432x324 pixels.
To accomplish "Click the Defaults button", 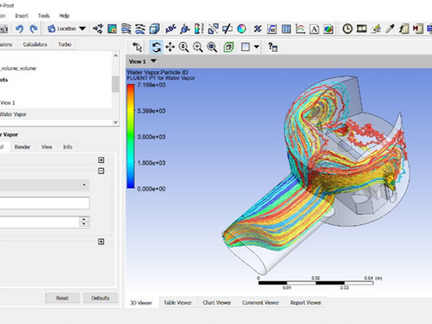I will click(x=100, y=298).
